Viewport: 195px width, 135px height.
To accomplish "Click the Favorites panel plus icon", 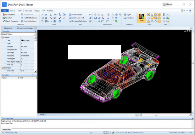I will 33,75.
